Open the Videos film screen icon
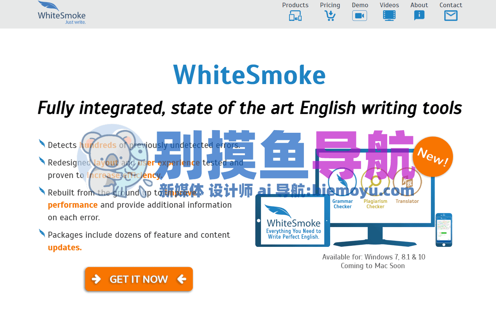 pos(389,16)
